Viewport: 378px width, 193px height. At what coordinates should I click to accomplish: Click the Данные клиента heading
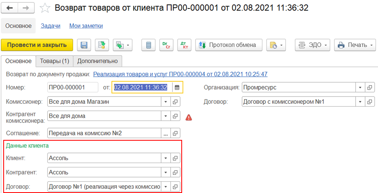27,146
